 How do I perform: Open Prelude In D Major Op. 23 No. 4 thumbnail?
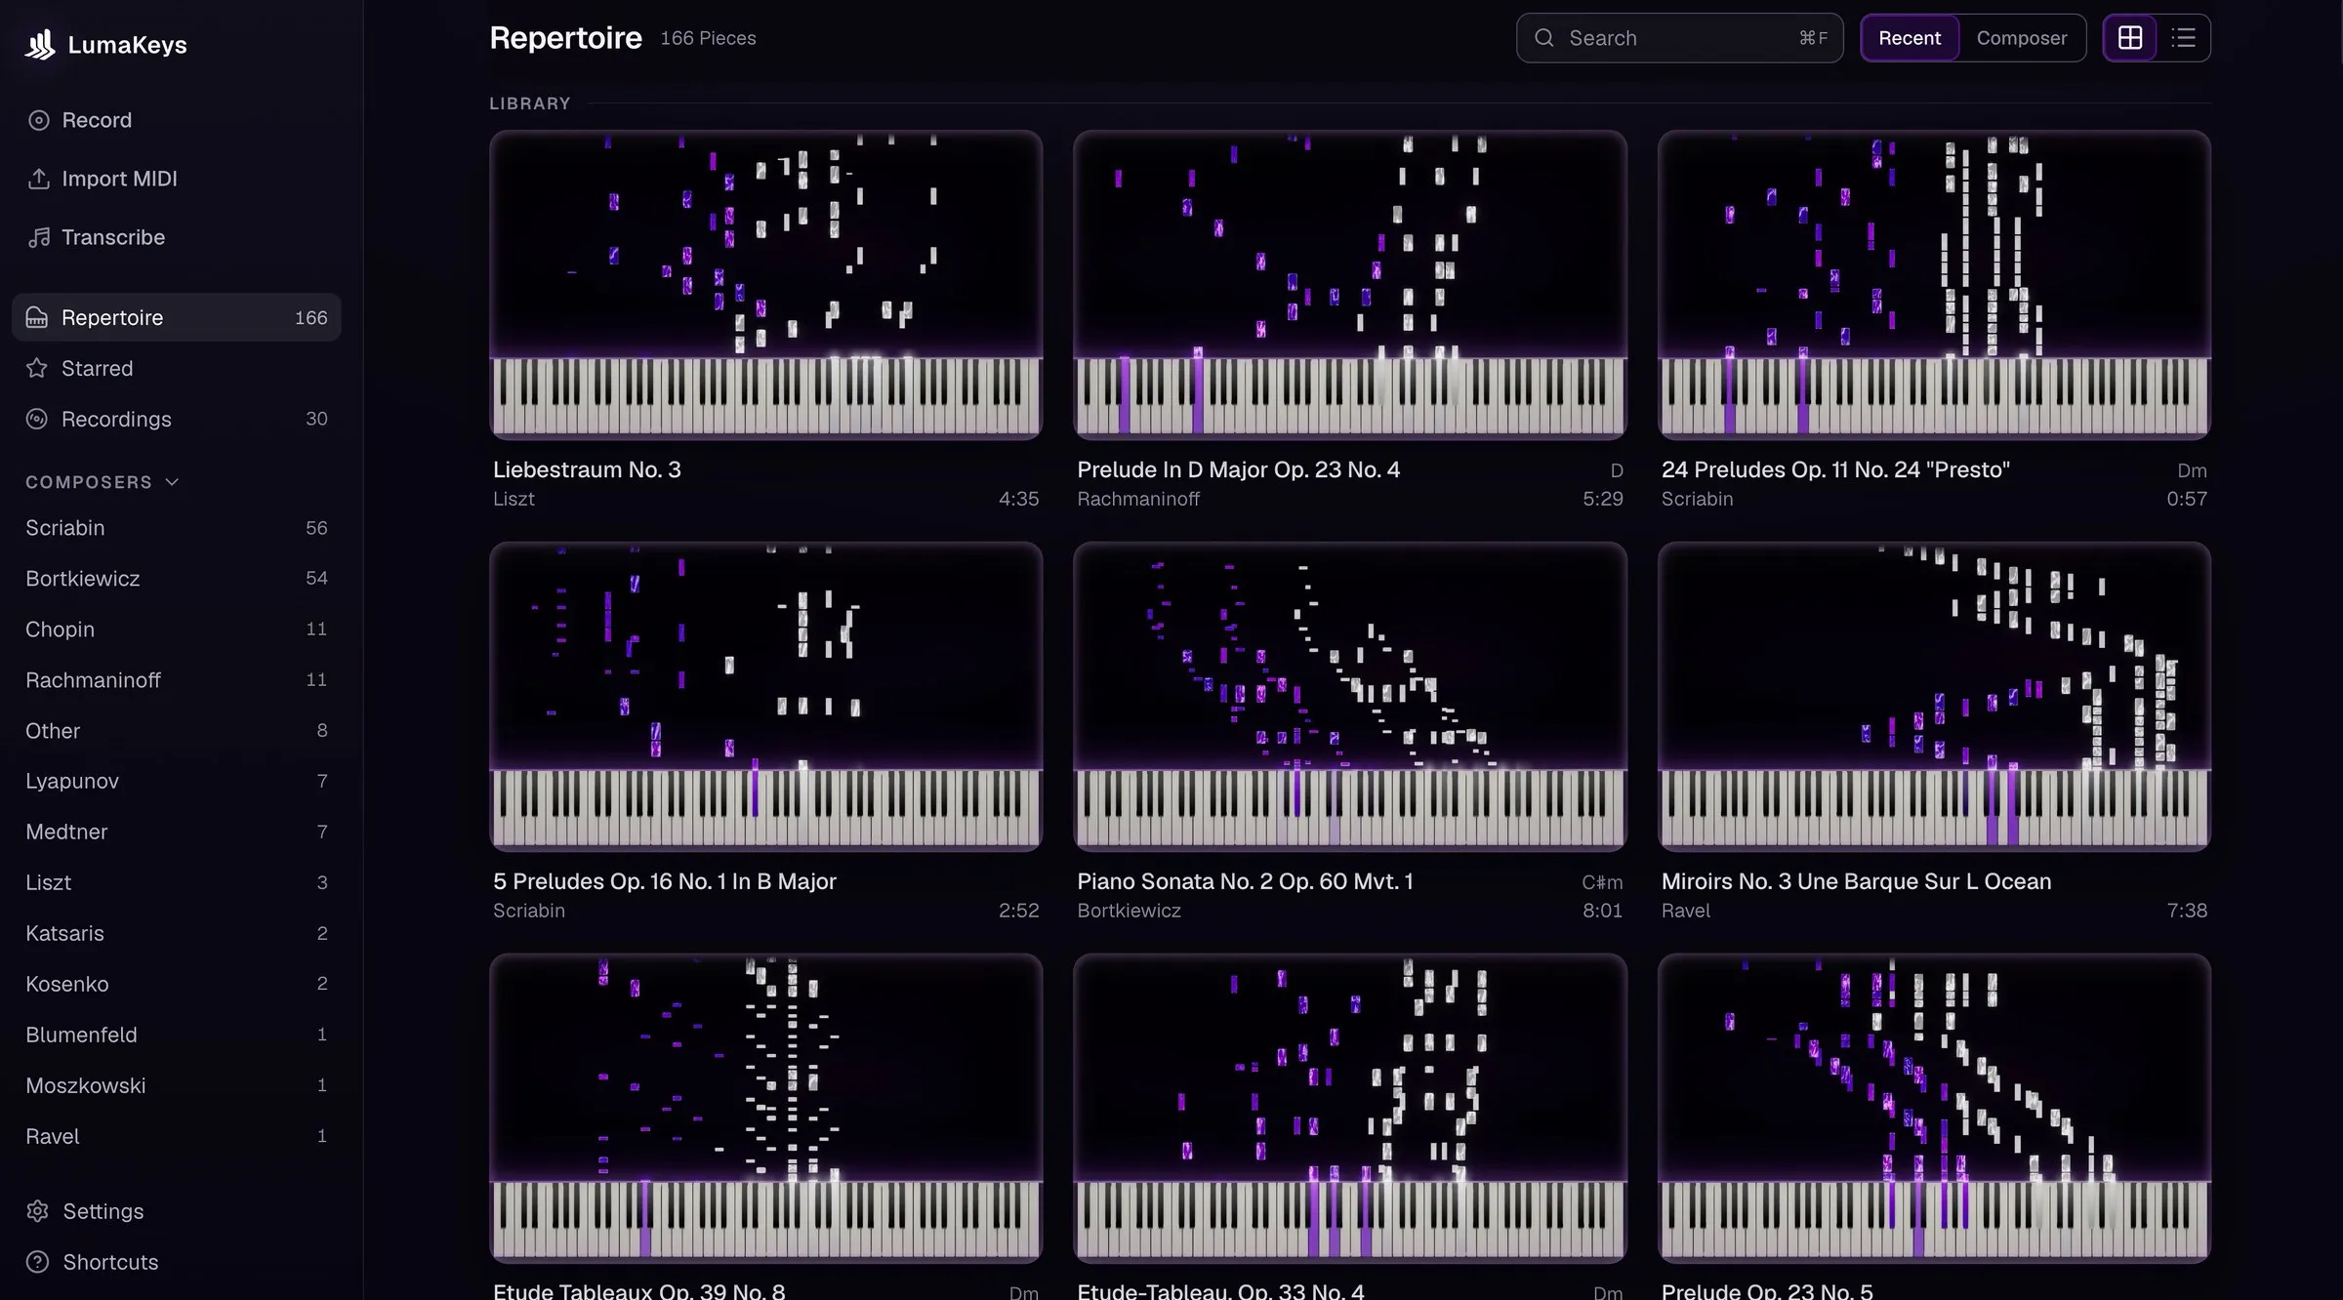click(1350, 285)
